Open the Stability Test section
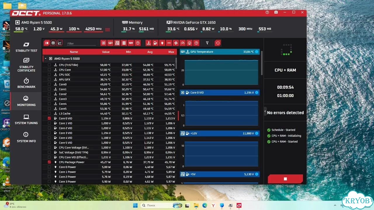The image size is (374, 210). coord(26,47)
